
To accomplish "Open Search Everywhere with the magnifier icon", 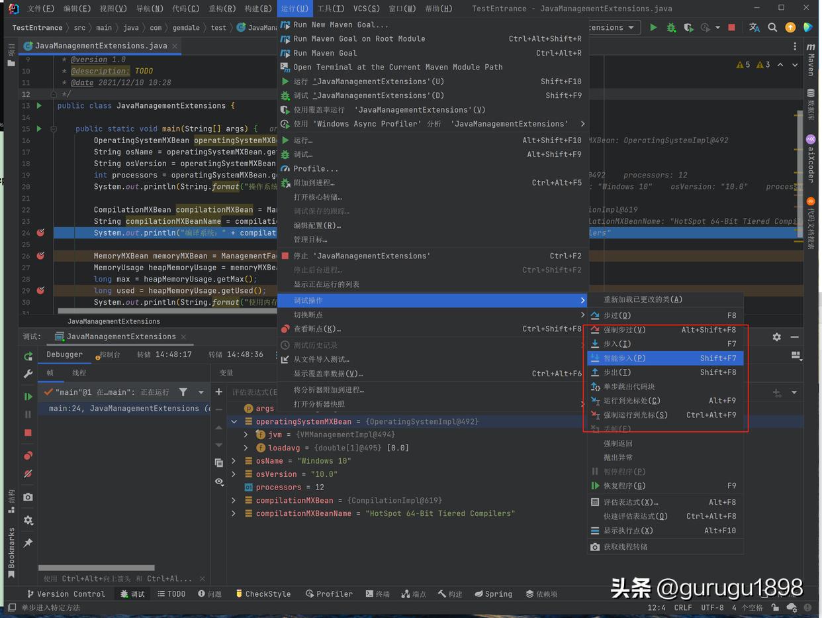I will pyautogui.click(x=772, y=28).
